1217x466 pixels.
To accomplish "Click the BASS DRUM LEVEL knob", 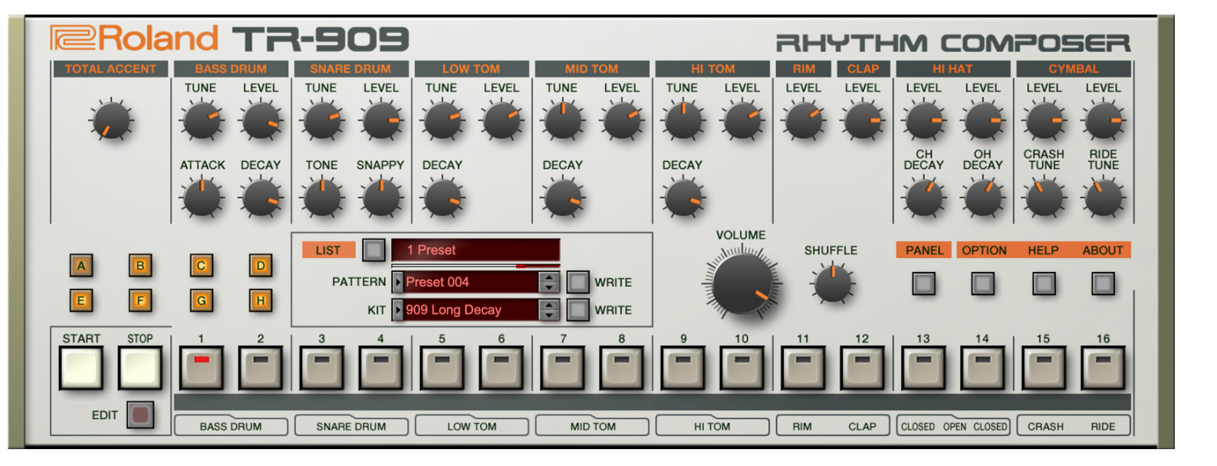I will click(x=261, y=121).
